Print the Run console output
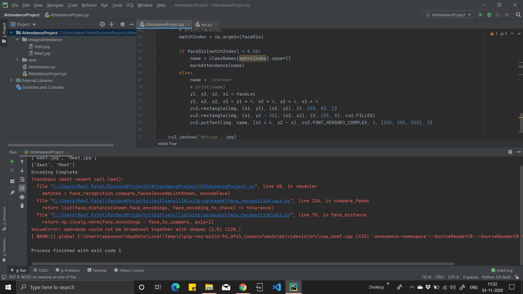 (x=22, y=197)
